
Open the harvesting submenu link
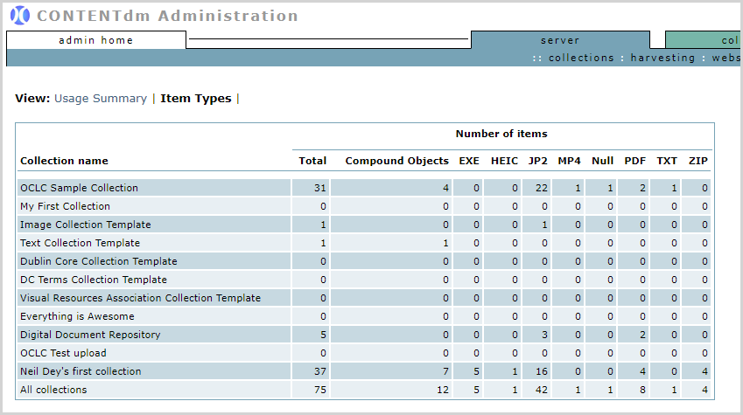pos(662,58)
